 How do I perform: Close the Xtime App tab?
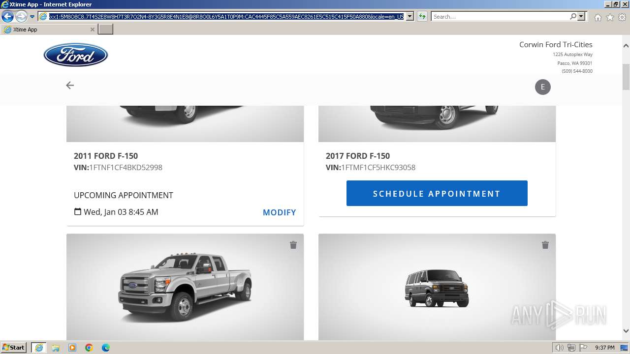click(x=92, y=29)
